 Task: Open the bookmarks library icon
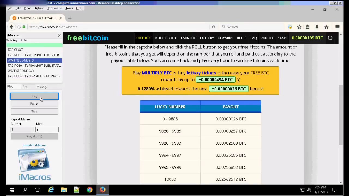[x=308, y=27]
